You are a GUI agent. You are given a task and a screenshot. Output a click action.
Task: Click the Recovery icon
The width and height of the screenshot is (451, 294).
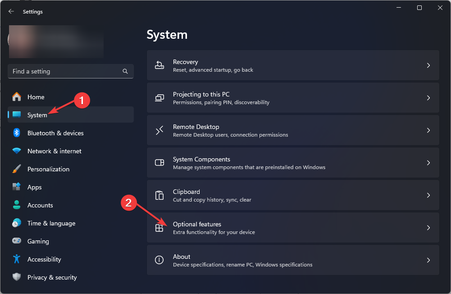click(x=159, y=65)
